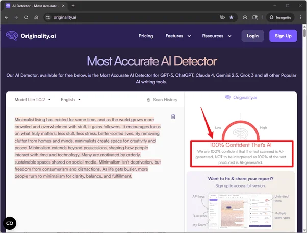Open the Model Lite 1.0.2 dropdown
The height and width of the screenshot is (233, 307).
point(33,100)
